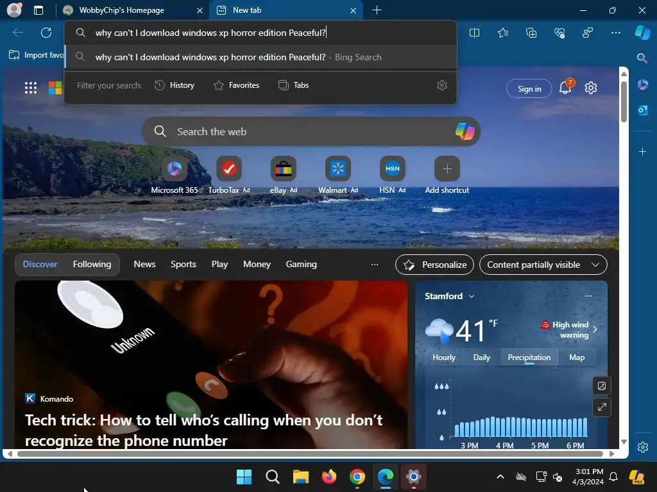Click the Back navigation arrow
The image size is (657, 492).
point(17,33)
